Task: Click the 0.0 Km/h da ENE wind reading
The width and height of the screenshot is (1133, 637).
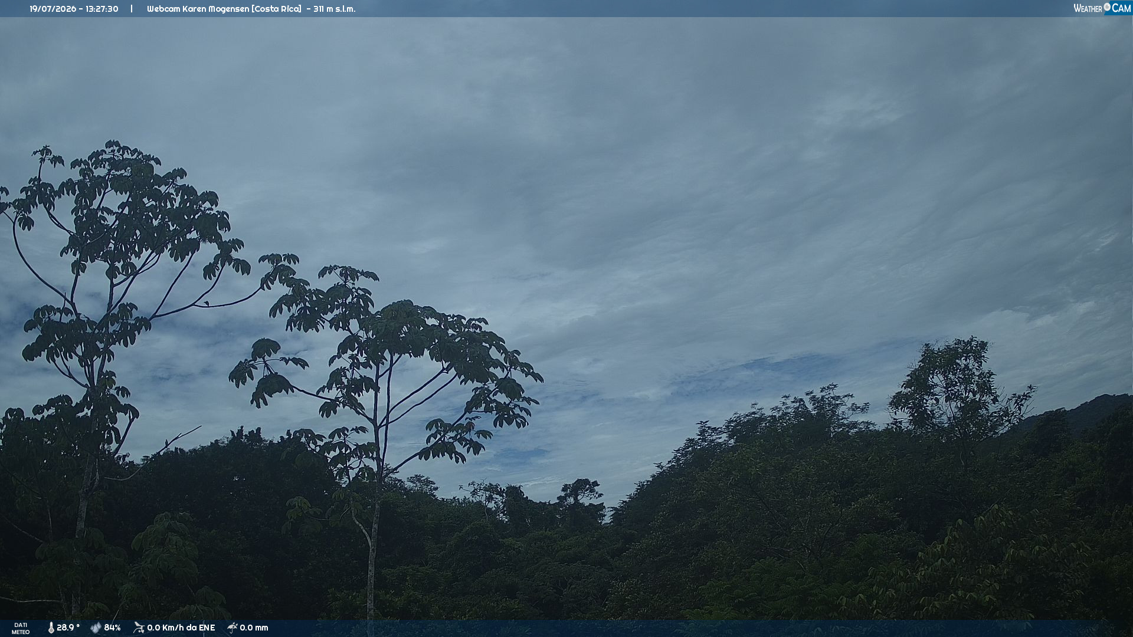Action: coord(181,628)
